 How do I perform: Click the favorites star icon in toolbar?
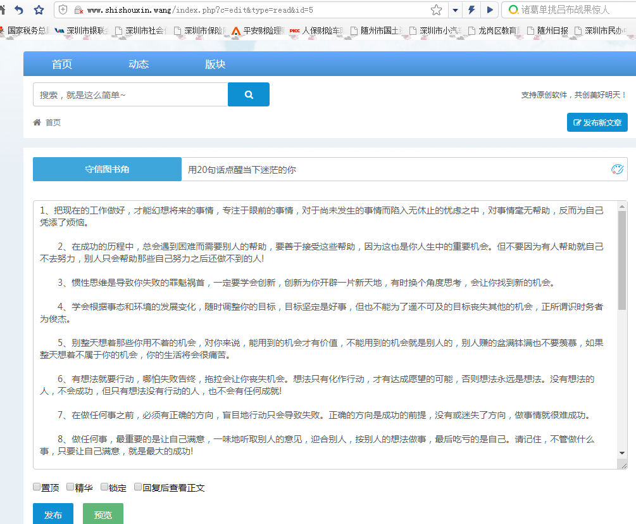39,10
